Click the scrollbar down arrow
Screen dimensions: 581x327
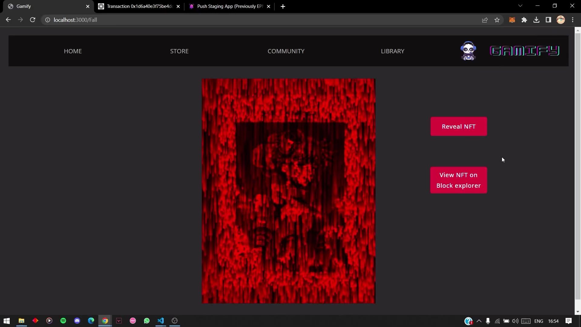tap(578, 312)
